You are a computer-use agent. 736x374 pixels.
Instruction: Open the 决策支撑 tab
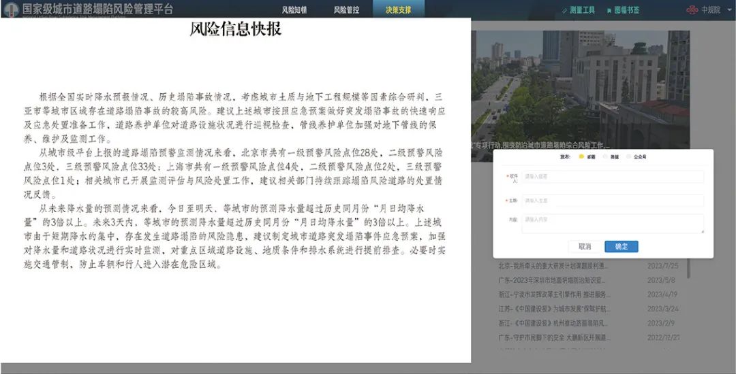coord(398,10)
